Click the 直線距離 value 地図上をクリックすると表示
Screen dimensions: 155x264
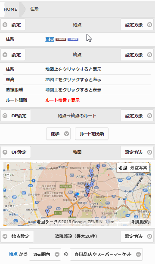[x=73, y=90]
